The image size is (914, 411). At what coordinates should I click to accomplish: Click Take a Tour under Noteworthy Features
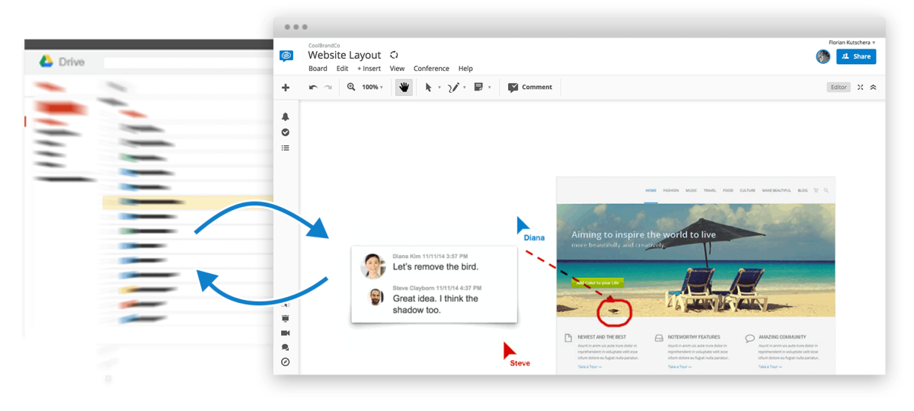[x=680, y=367]
